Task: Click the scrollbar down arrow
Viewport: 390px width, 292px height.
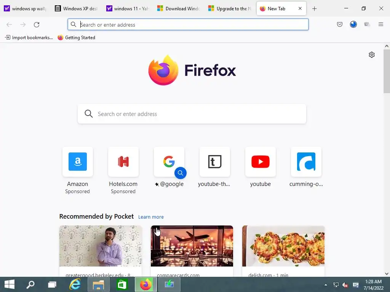Action: [x=387, y=274]
